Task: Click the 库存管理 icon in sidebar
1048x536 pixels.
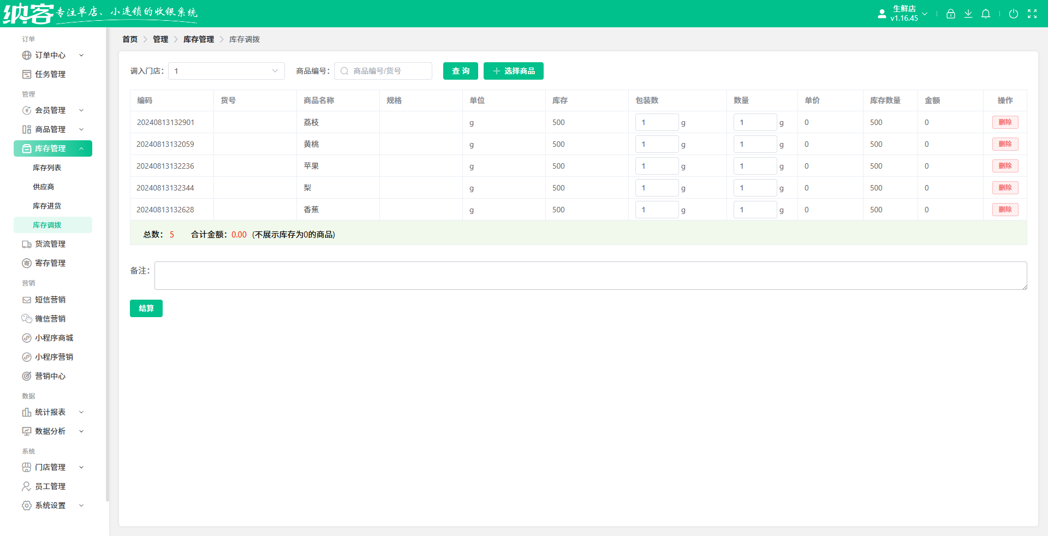Action: tap(27, 148)
